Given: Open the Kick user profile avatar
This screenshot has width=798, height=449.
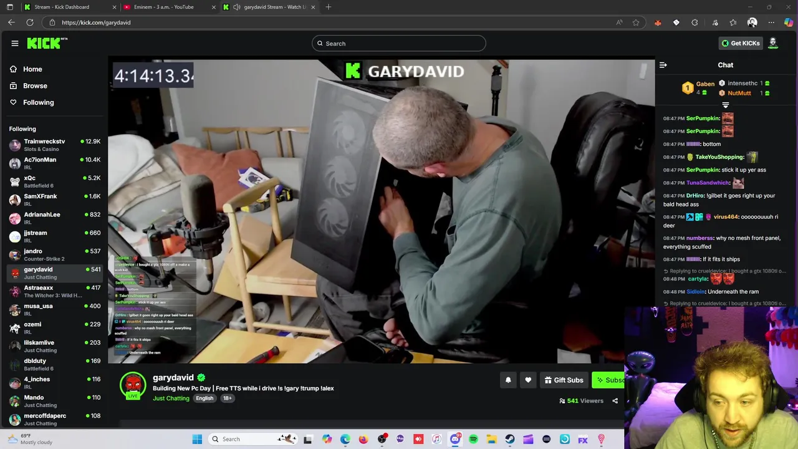Looking at the screenshot, I should coord(773,43).
